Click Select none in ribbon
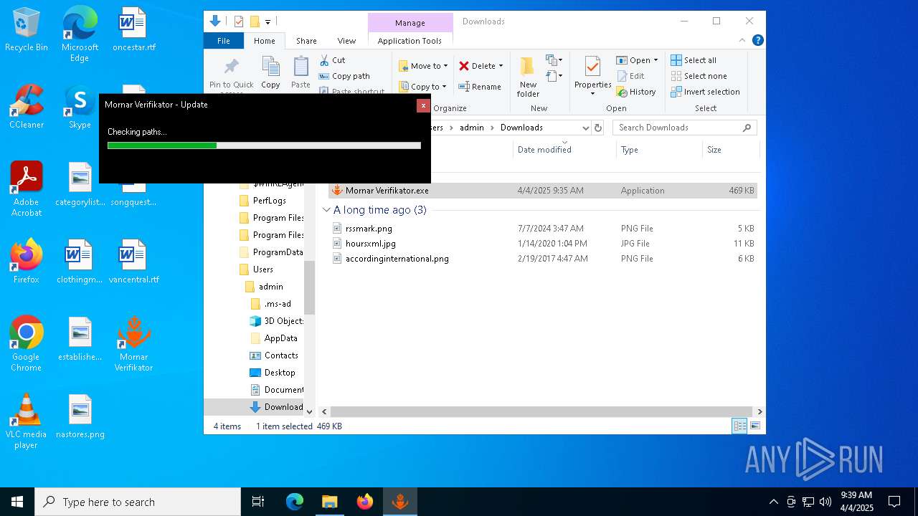The height and width of the screenshot is (516, 918). [699, 76]
